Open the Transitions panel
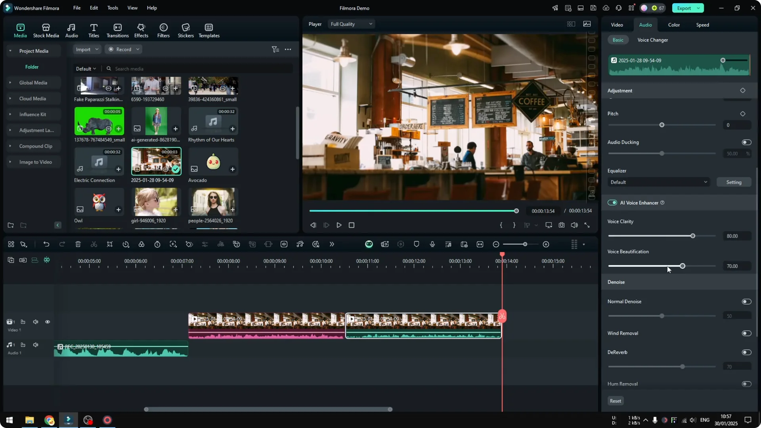Screen dimensions: 761x428 pyautogui.click(x=117, y=30)
